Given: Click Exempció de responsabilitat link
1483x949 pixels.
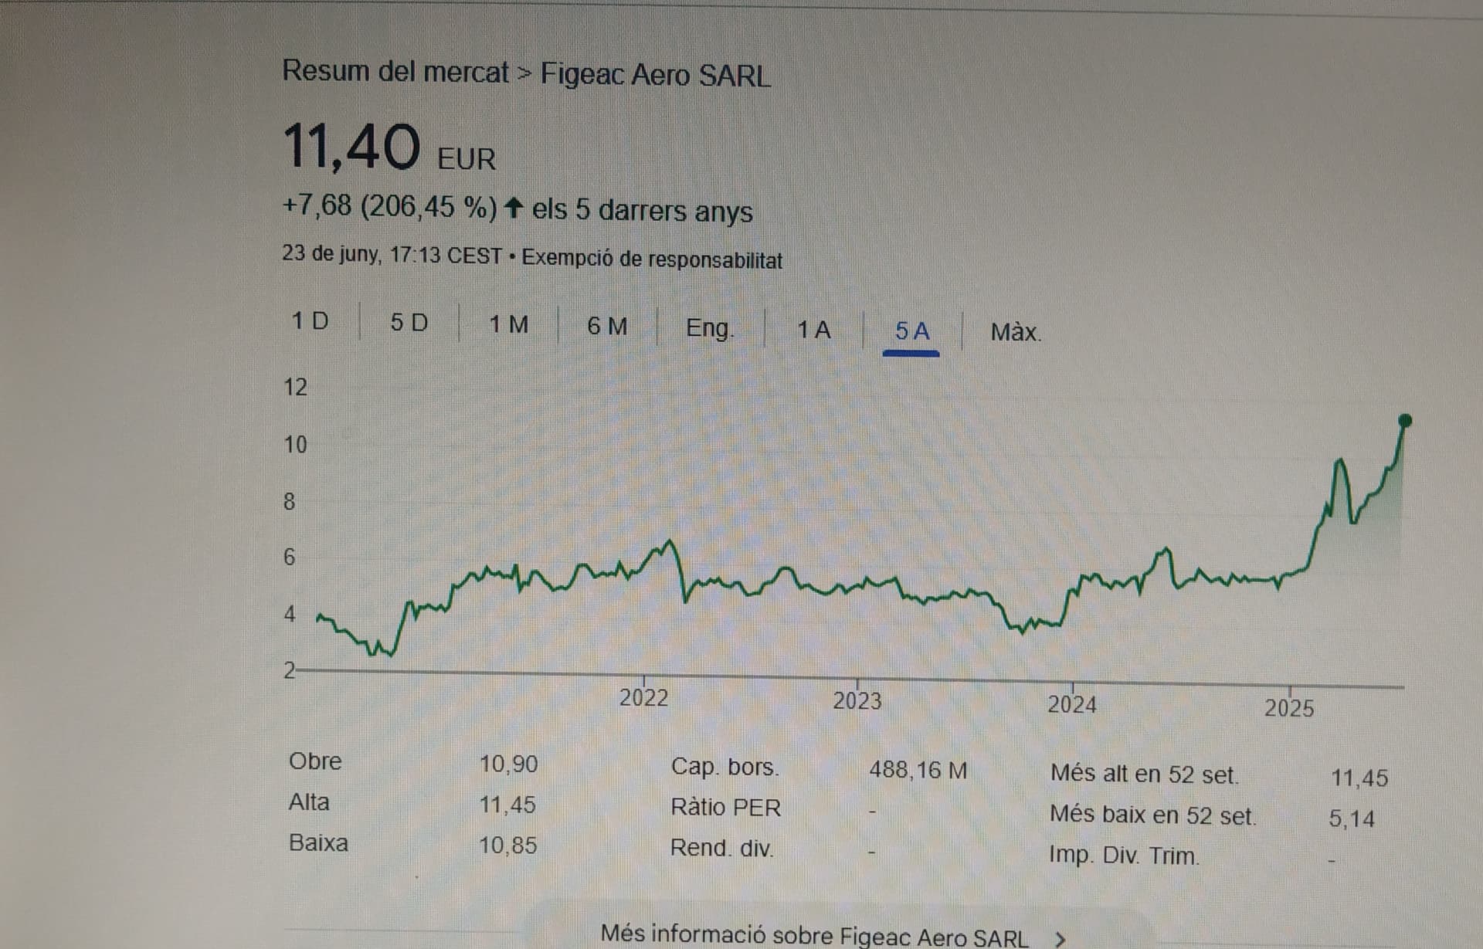Looking at the screenshot, I should coord(652,259).
